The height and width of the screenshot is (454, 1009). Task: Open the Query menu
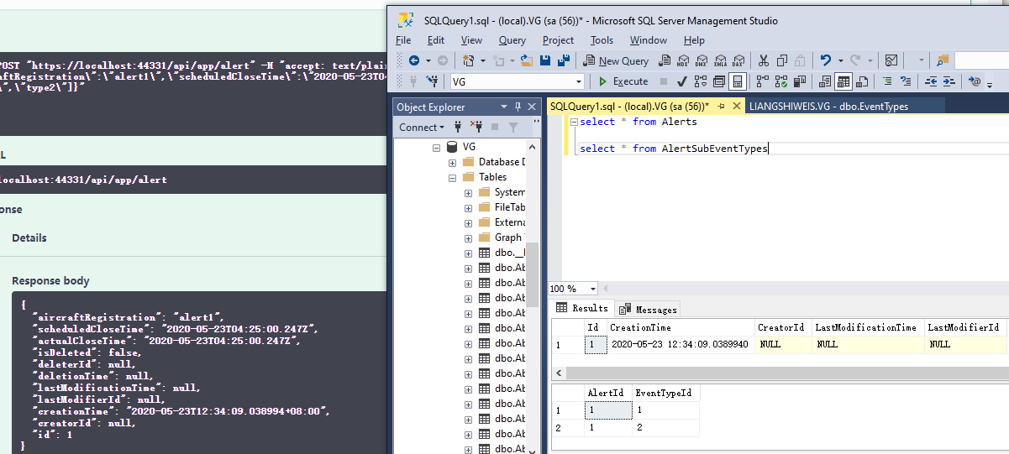coord(512,40)
